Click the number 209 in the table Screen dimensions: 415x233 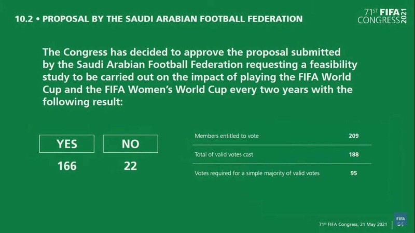pyautogui.click(x=353, y=136)
